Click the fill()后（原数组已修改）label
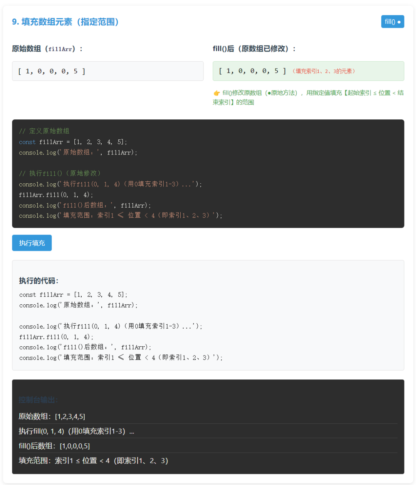This screenshot has height=485, width=416. coord(254,49)
